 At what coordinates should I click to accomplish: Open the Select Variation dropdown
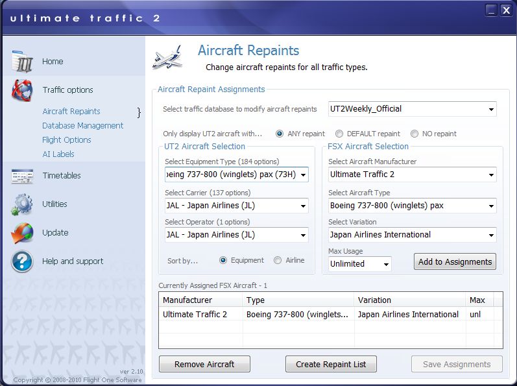point(412,235)
